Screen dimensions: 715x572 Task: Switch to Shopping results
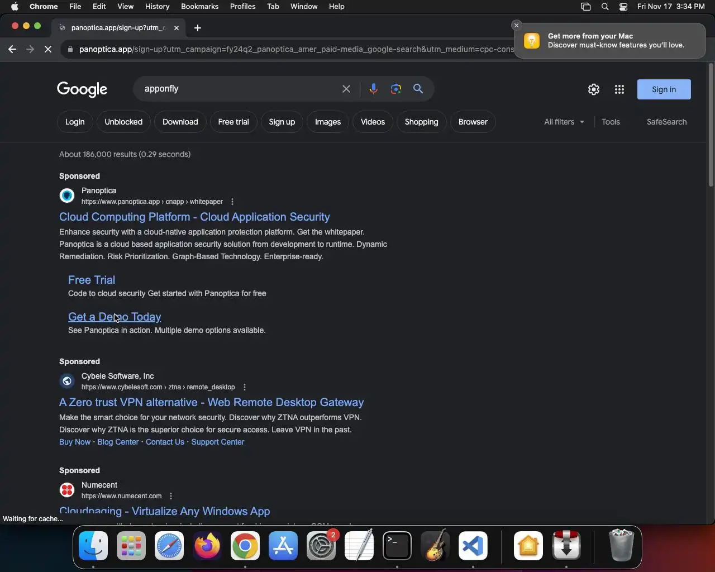[x=421, y=122]
